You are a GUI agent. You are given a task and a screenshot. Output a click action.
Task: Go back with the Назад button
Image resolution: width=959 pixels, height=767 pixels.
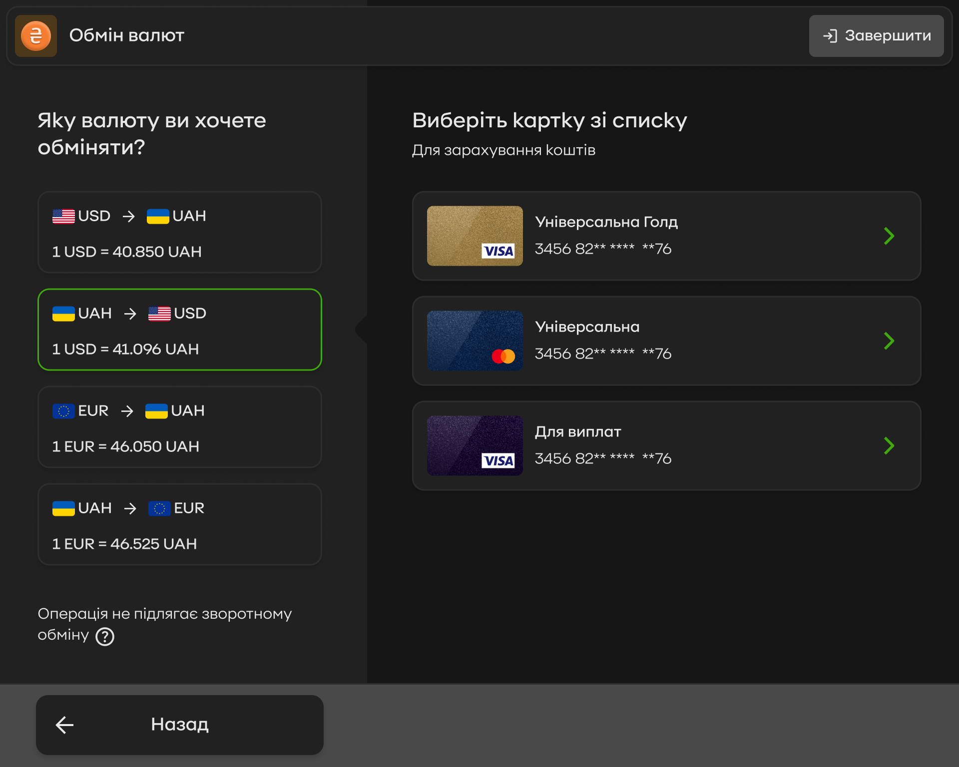[180, 725]
